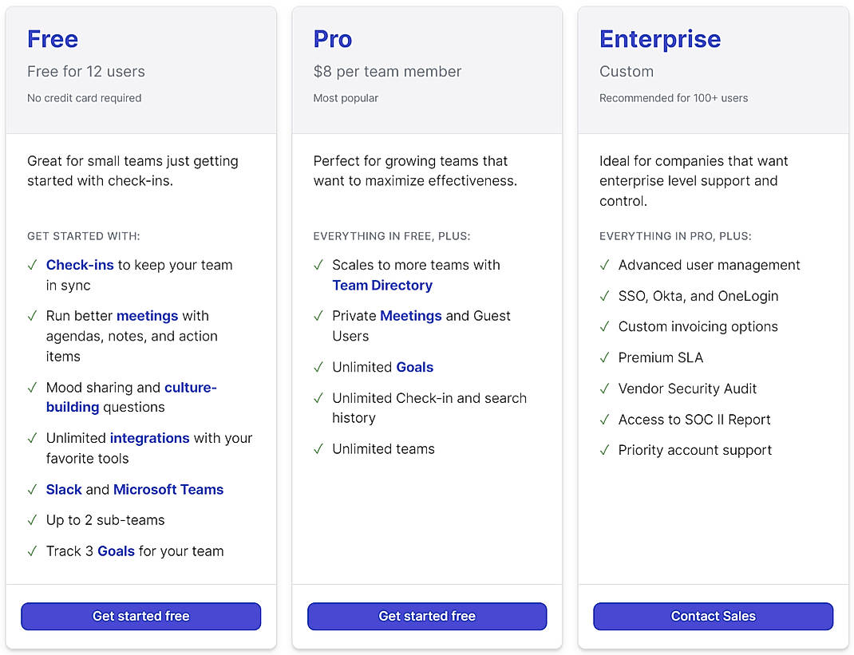
Task: Click the checkmark beside Unlimited teams
Action: [318, 449]
